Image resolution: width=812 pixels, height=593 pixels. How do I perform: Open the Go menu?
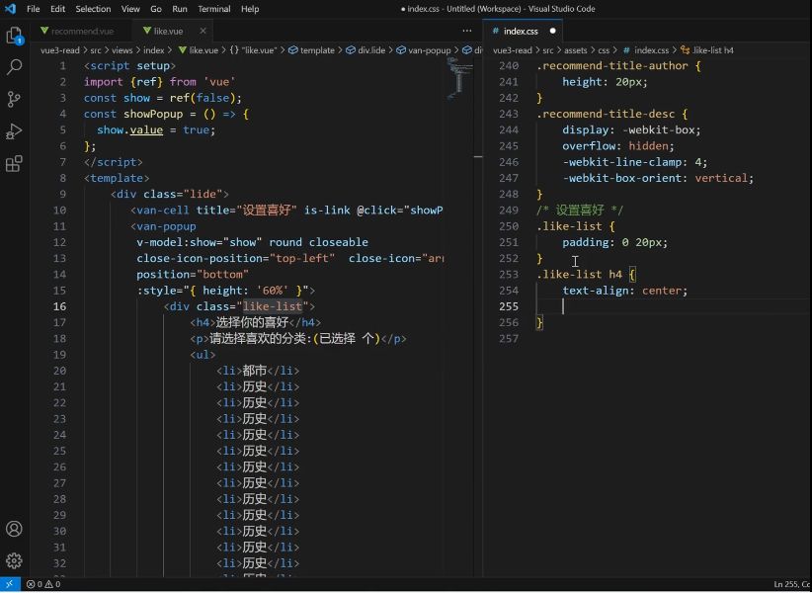(x=156, y=9)
